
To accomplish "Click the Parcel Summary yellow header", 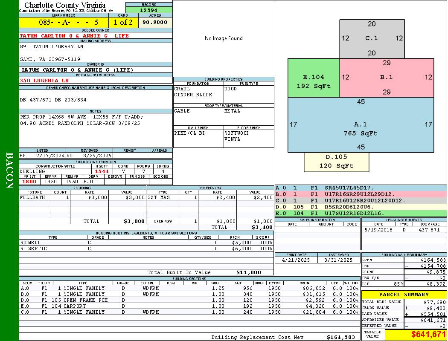I will [x=404, y=295].
